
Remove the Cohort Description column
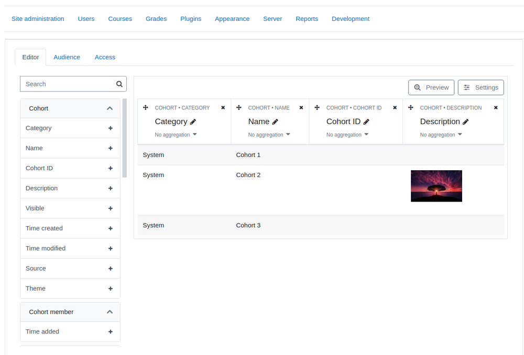[496, 107]
